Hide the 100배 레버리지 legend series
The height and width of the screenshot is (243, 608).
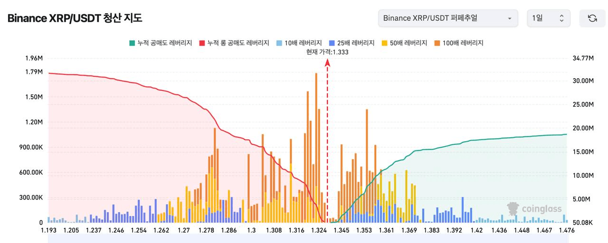point(458,43)
